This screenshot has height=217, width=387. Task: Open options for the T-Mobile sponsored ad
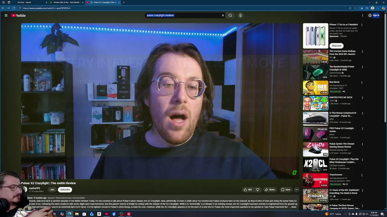coord(362,25)
